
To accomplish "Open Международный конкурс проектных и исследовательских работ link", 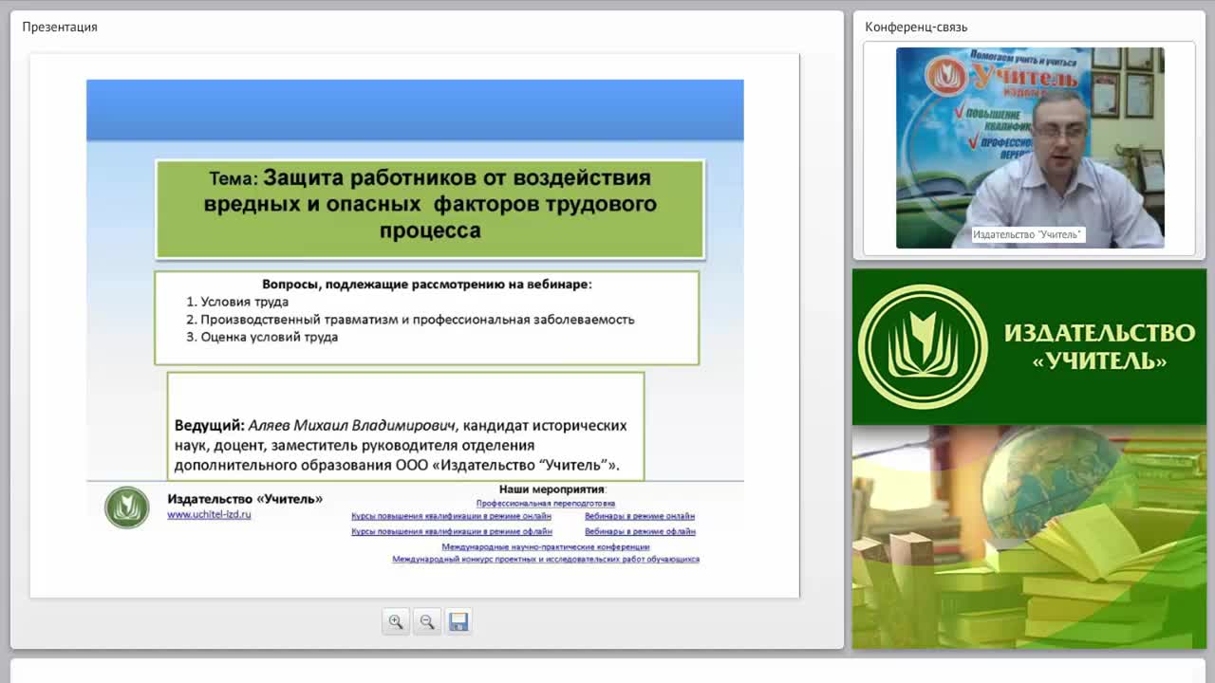I will [546, 560].
